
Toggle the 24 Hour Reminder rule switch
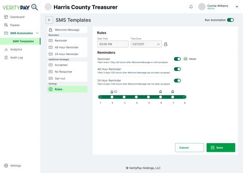177,81
